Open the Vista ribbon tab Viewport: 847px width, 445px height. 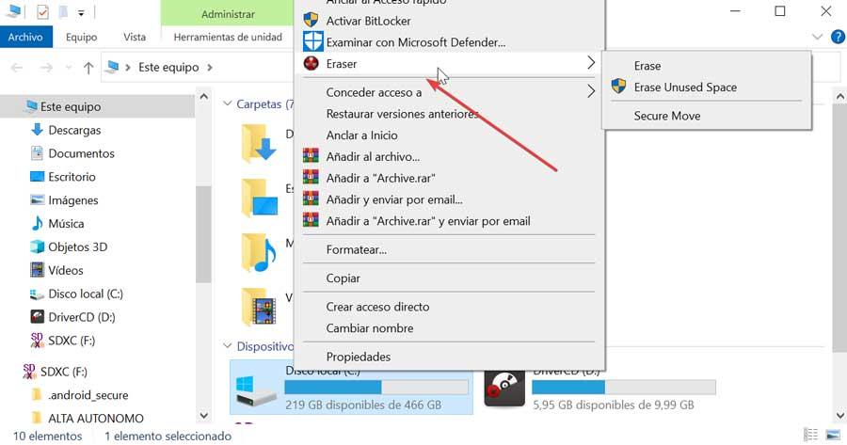click(x=135, y=37)
